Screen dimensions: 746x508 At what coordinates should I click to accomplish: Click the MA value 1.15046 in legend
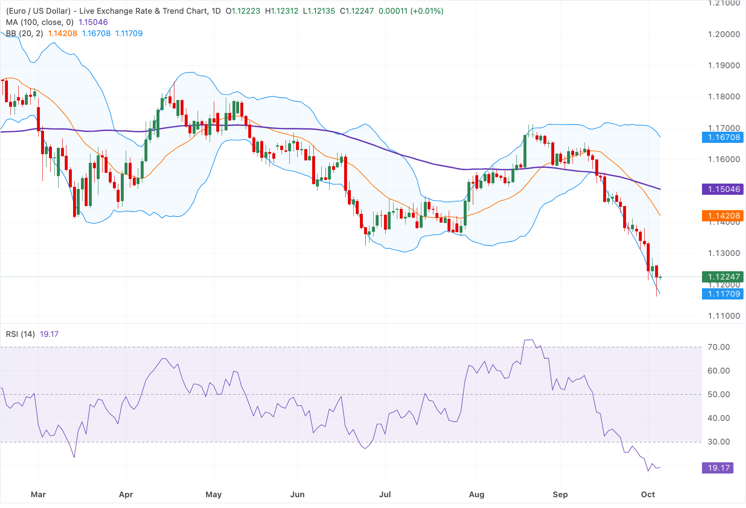[93, 22]
